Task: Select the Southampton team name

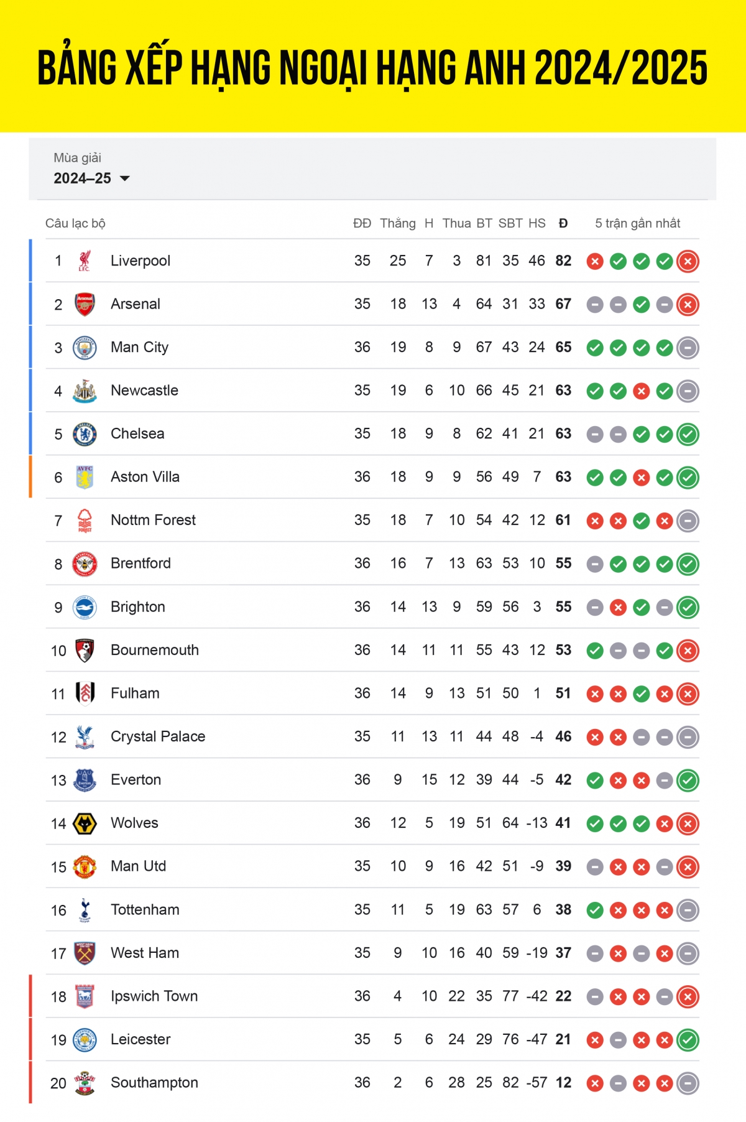Action: pyautogui.click(x=154, y=1083)
